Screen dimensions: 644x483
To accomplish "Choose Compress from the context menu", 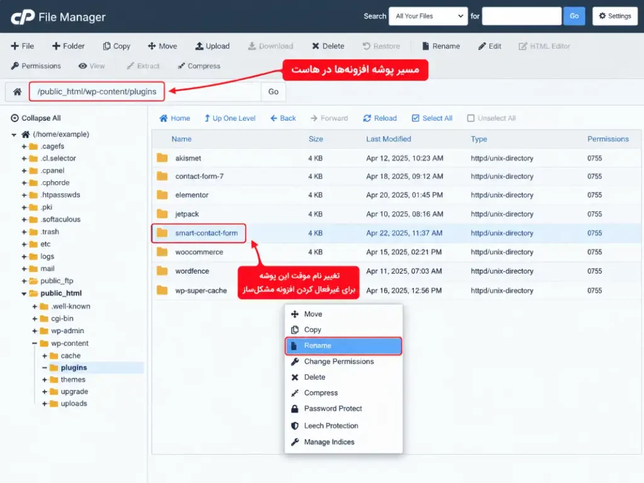I will pyautogui.click(x=344, y=392).
